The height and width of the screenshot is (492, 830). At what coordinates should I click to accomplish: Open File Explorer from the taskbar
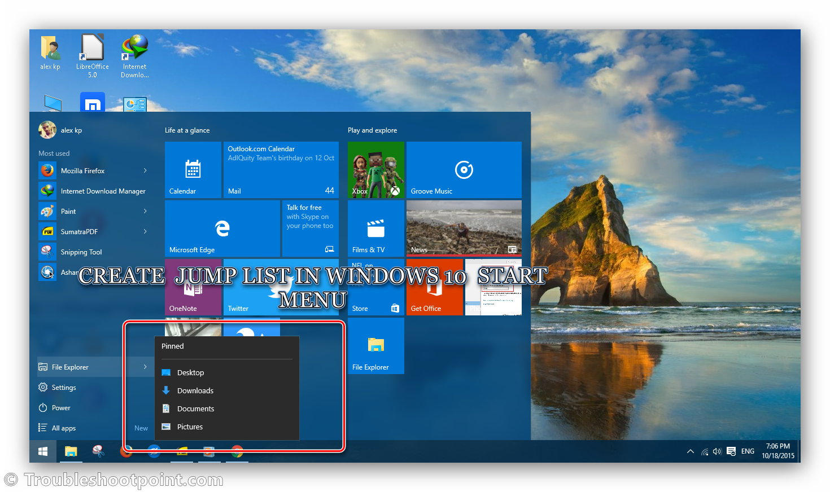[71, 451]
